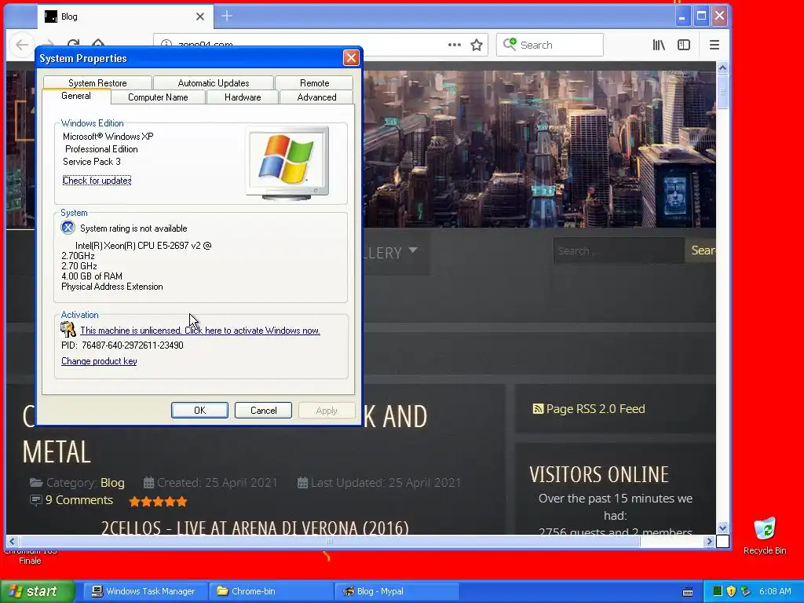Image resolution: width=804 pixels, height=603 pixels.
Task: Click the page's vertical scrollbar down arrow
Action: (x=722, y=528)
